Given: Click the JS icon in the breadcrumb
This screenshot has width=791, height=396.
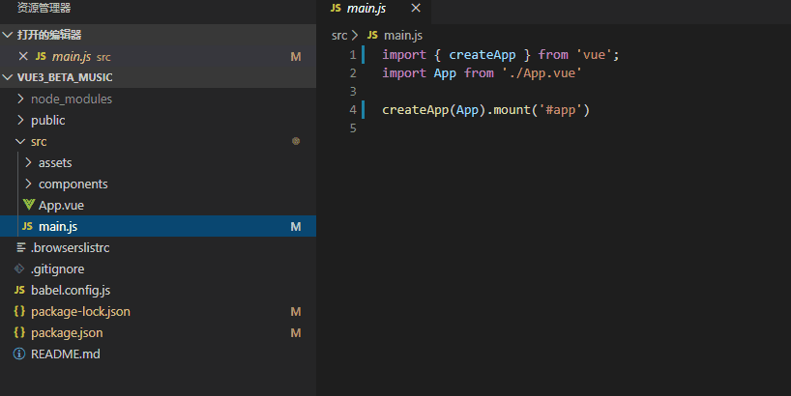Looking at the screenshot, I should pos(372,35).
